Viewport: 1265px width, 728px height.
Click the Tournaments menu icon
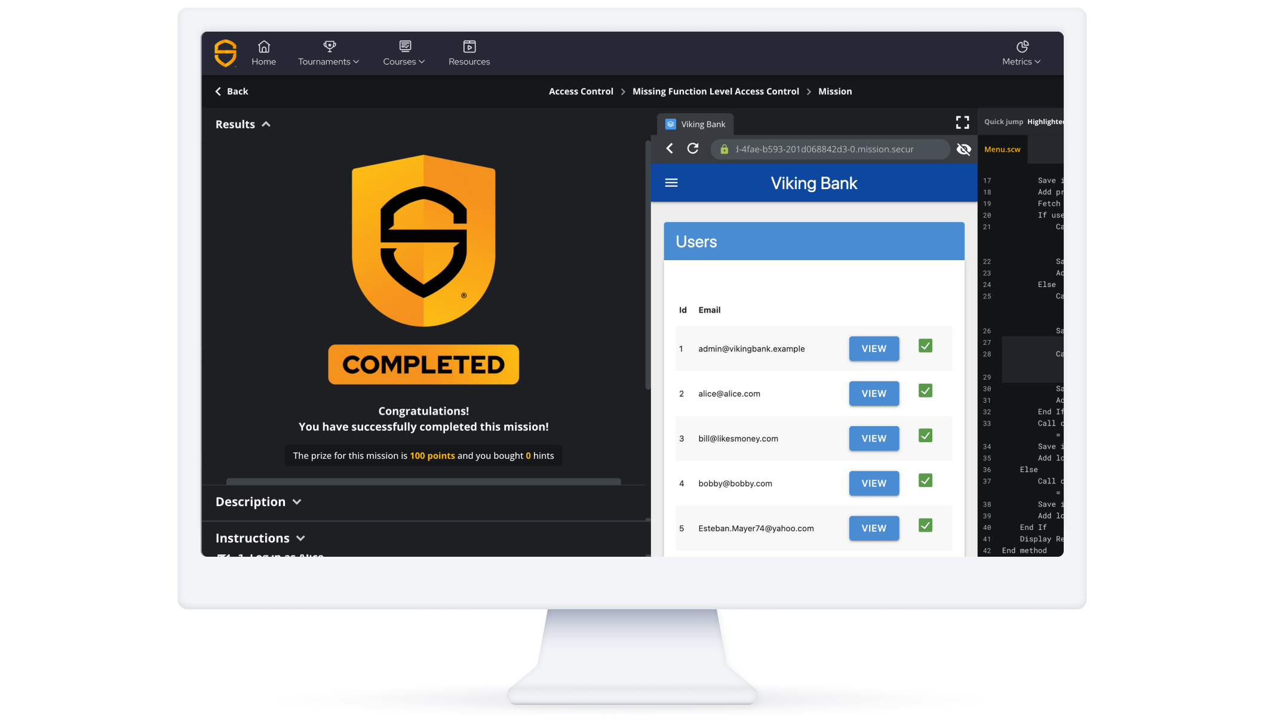click(x=328, y=46)
